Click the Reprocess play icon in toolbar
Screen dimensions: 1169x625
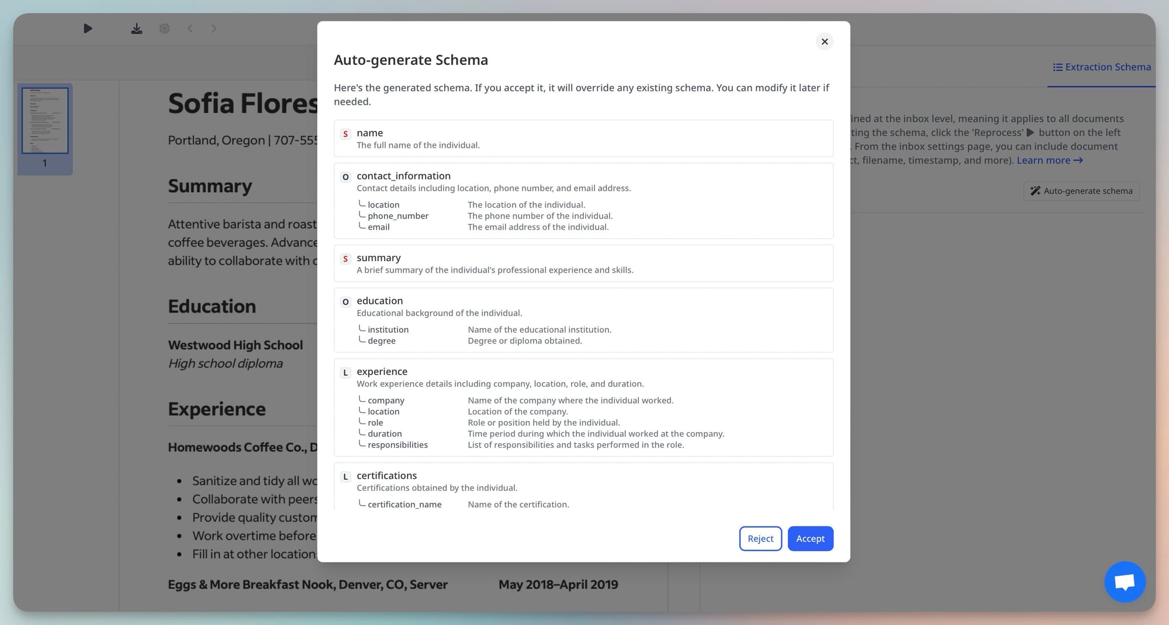[88, 29]
